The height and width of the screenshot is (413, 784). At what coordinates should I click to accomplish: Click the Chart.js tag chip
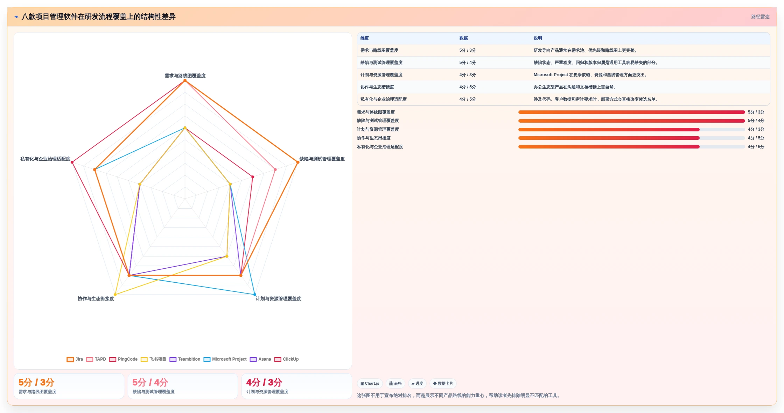point(370,383)
